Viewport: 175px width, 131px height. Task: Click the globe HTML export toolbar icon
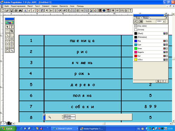pos(104,10)
